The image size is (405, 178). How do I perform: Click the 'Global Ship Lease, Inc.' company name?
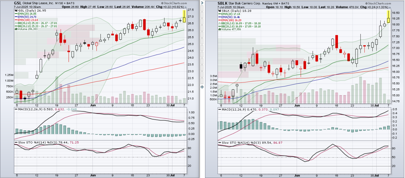pyautogui.click(x=38, y=3)
